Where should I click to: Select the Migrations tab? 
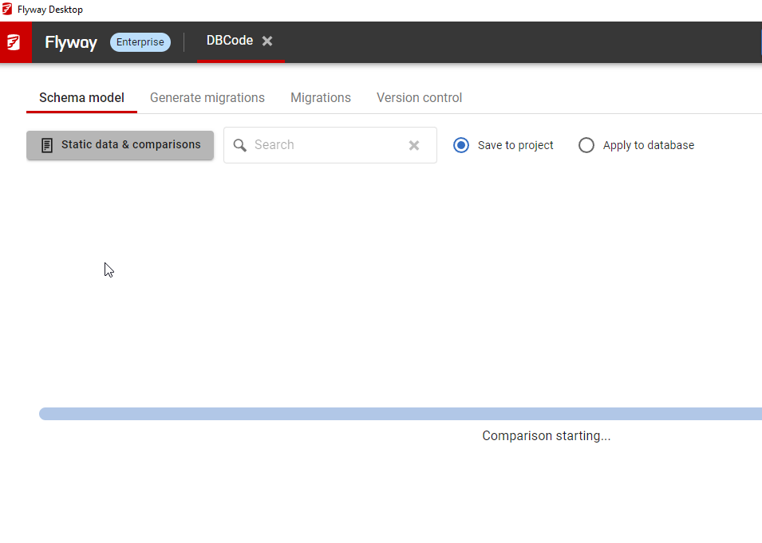pos(321,98)
